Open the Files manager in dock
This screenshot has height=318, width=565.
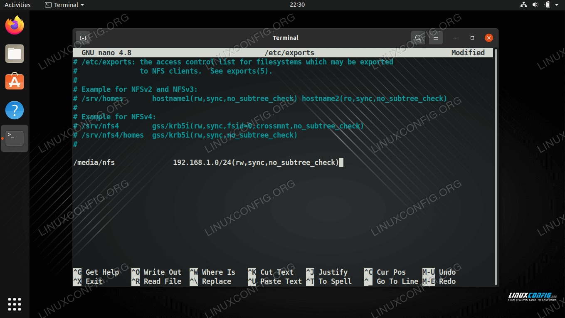pos(15,54)
